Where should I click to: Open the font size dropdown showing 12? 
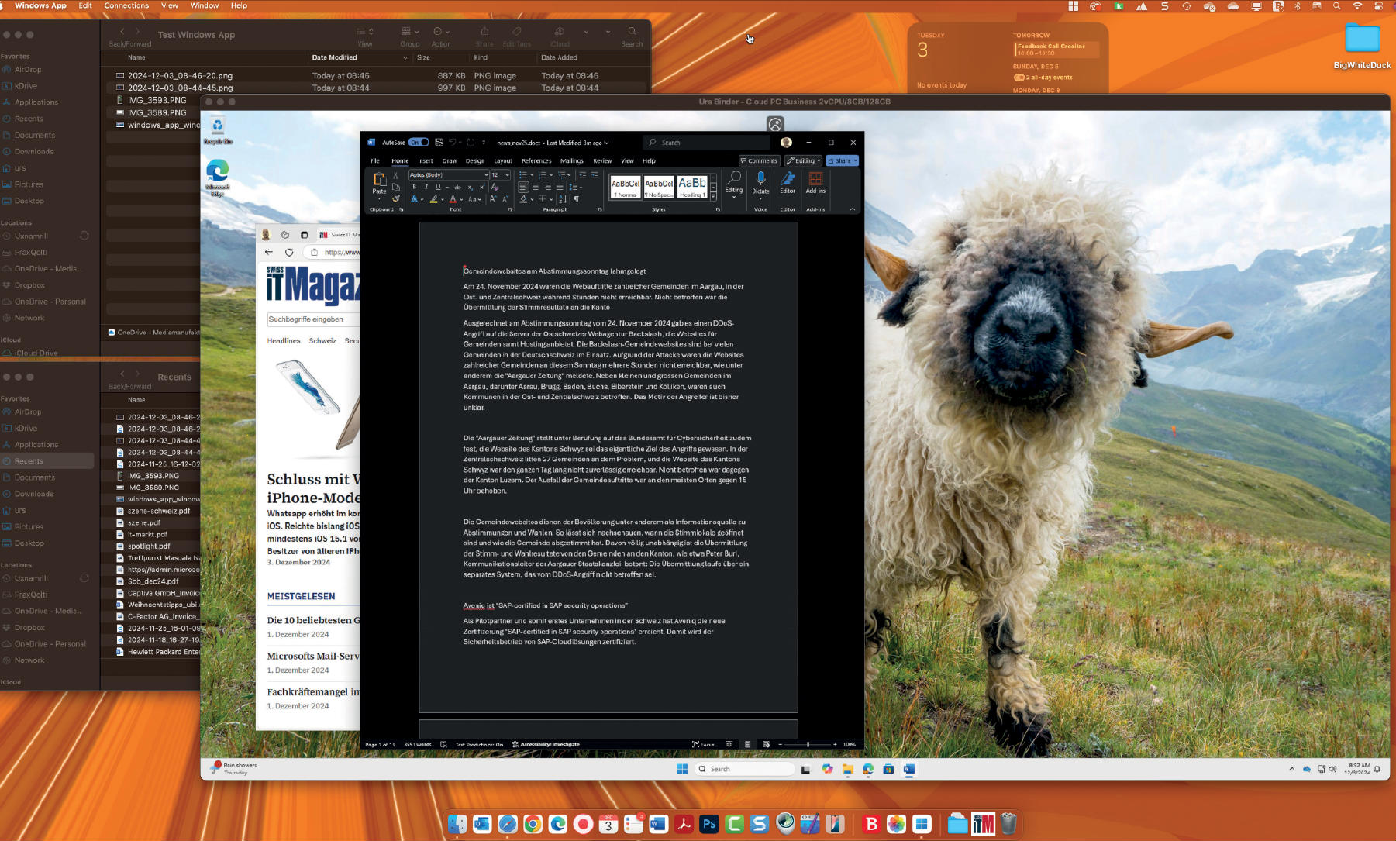[x=508, y=175]
